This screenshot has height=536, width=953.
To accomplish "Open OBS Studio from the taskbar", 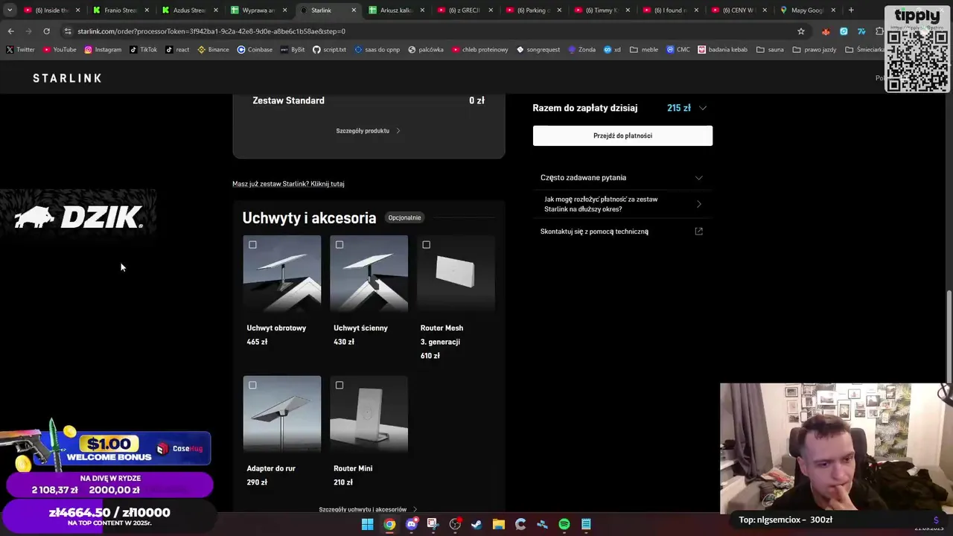I will pyautogui.click(x=455, y=524).
